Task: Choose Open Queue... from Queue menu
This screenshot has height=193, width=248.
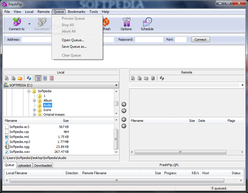Action: click(77, 40)
